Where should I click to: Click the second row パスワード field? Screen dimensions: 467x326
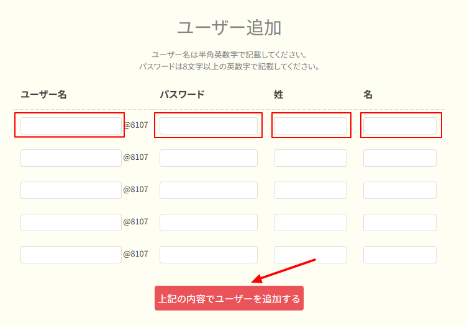tap(208, 158)
